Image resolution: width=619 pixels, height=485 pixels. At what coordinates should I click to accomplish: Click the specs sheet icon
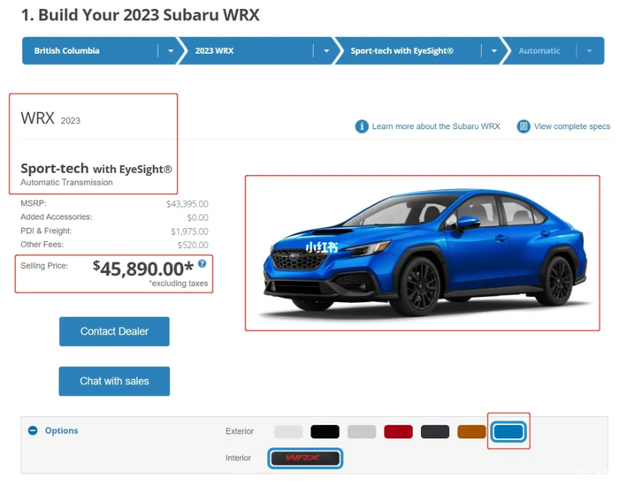523,126
